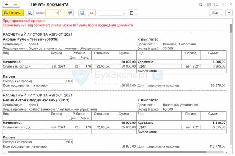Viewport: 235px width, 156px height.
Task: Open the sigma sum dropdown button
Action: [133, 13]
